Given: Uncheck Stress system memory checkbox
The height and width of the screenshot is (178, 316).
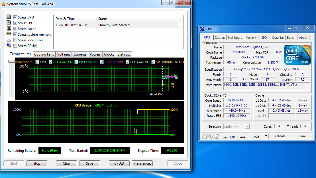Looking at the screenshot, I should tap(15, 34).
